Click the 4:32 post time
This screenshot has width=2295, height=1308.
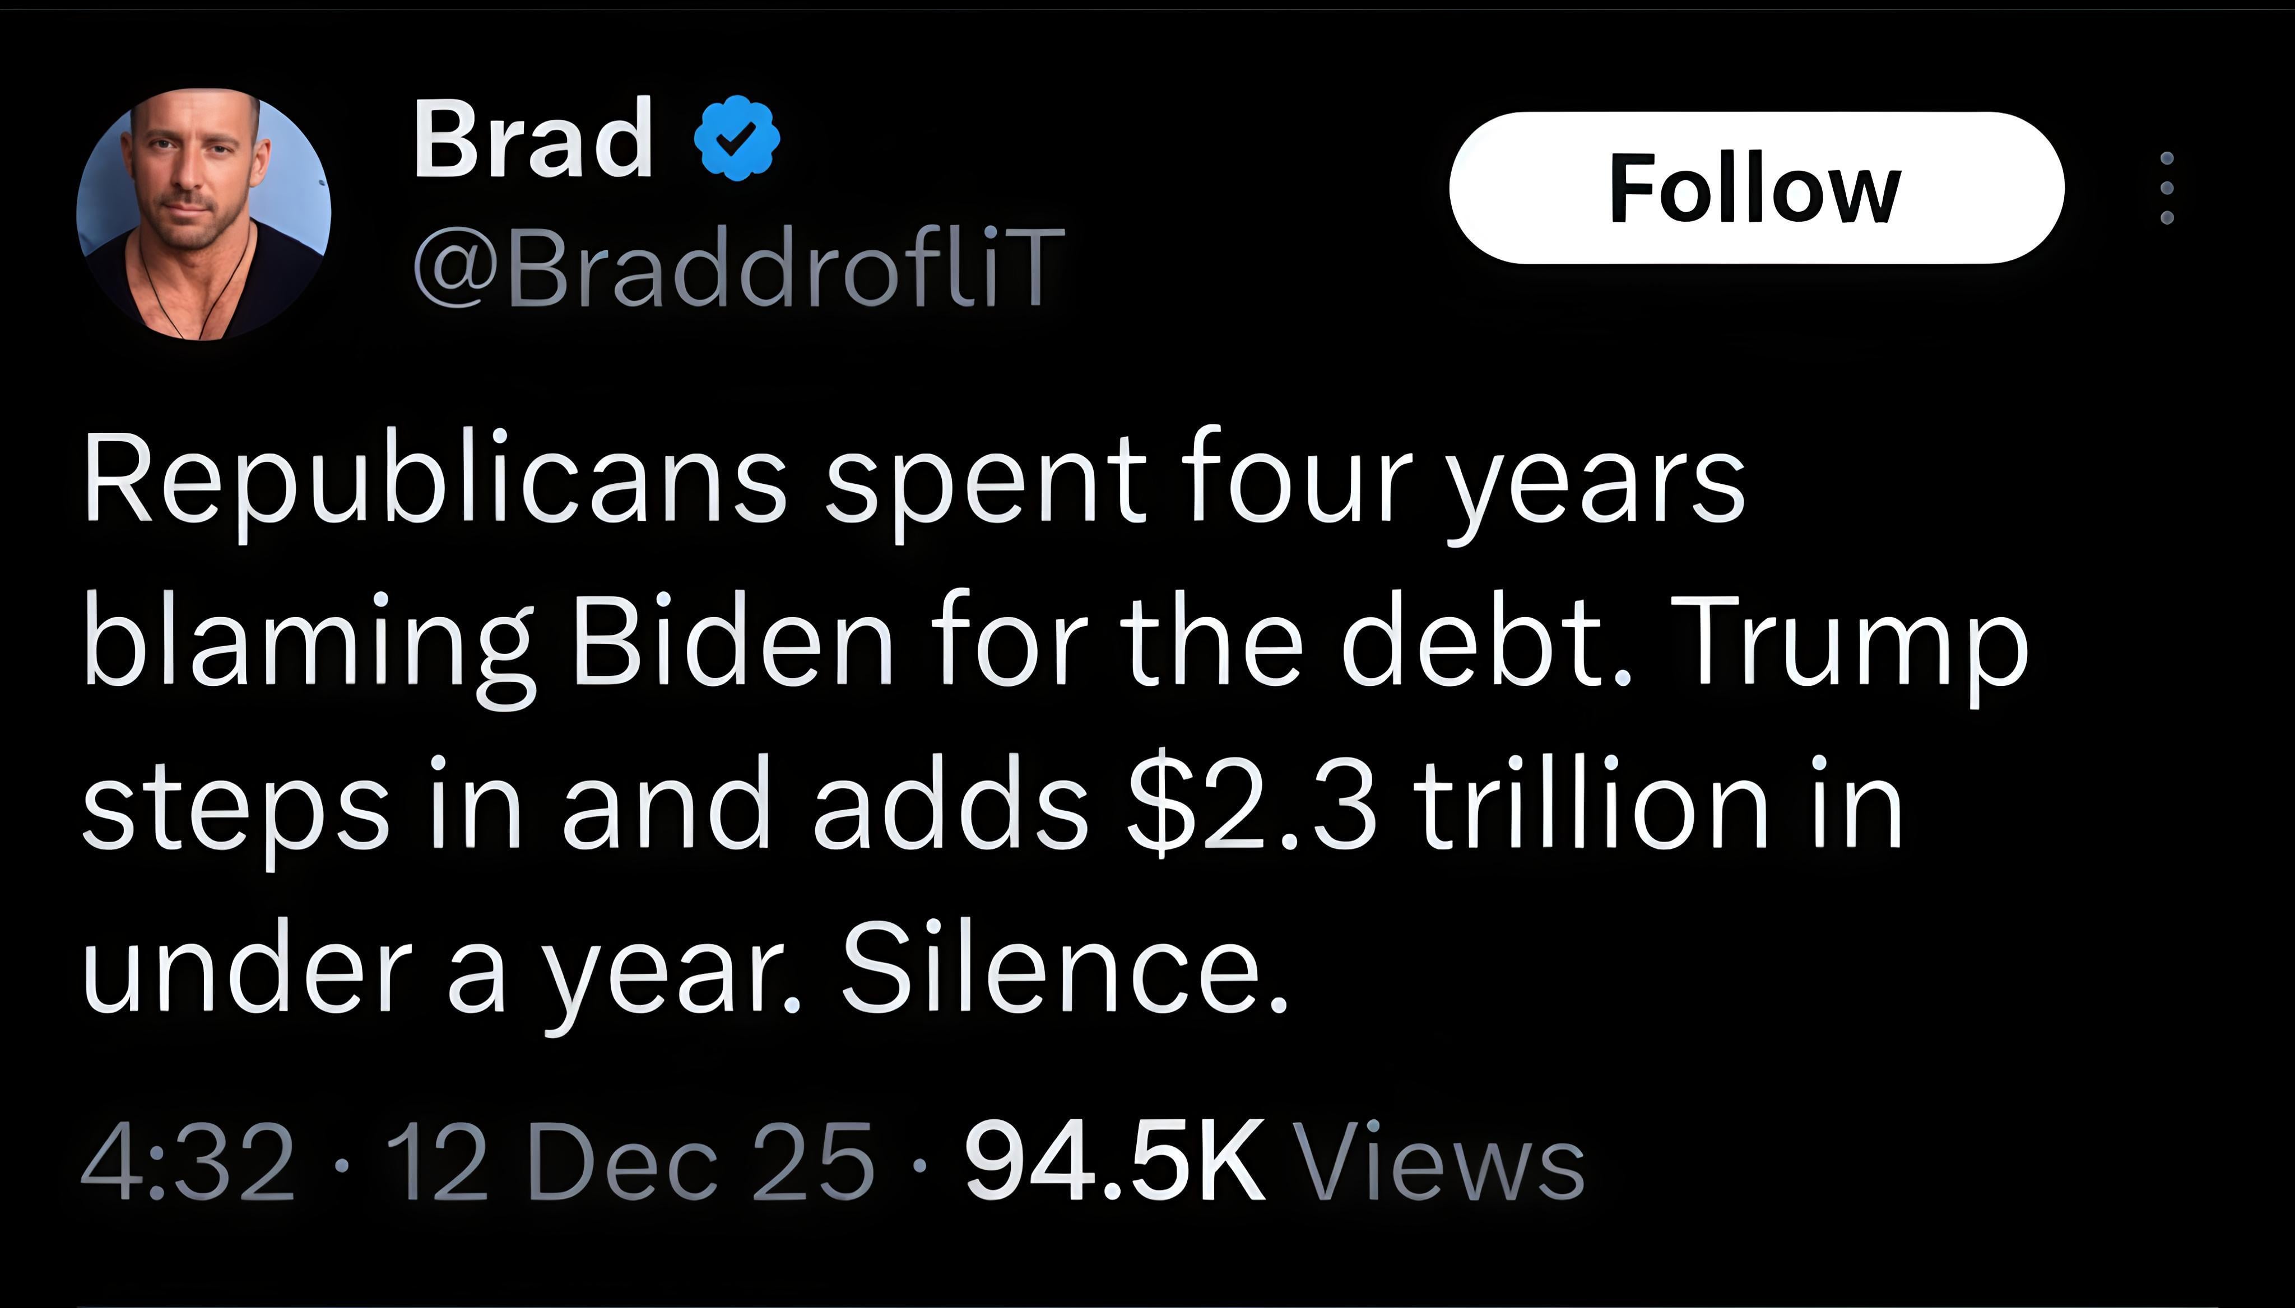pos(188,1161)
